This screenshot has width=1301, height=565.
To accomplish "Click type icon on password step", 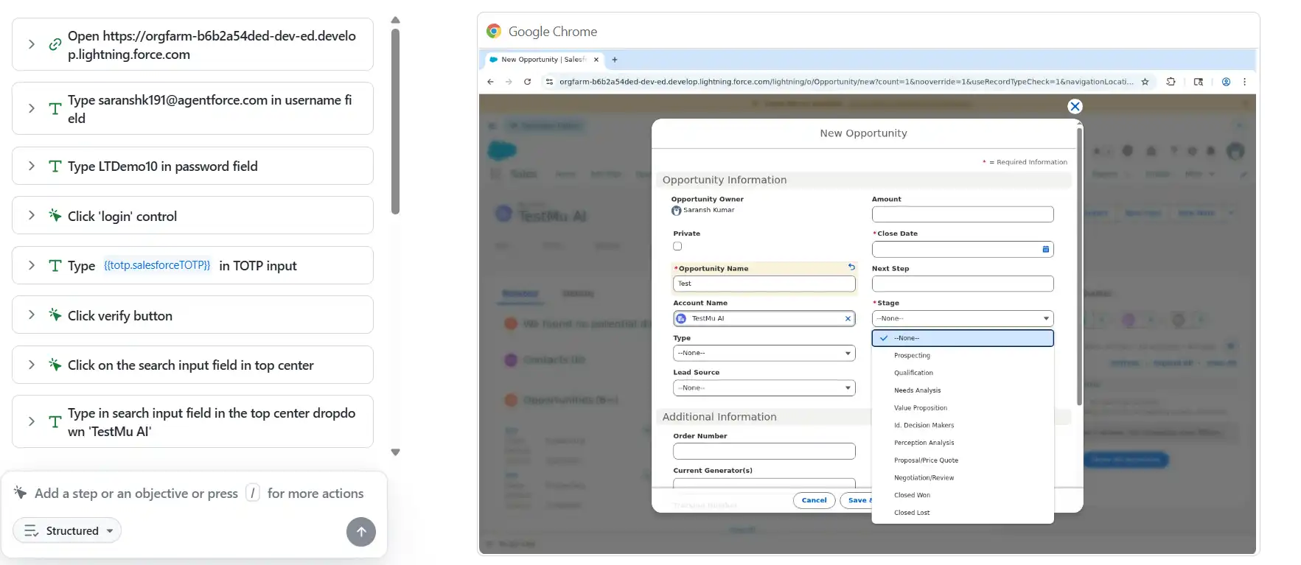I will pos(55,166).
